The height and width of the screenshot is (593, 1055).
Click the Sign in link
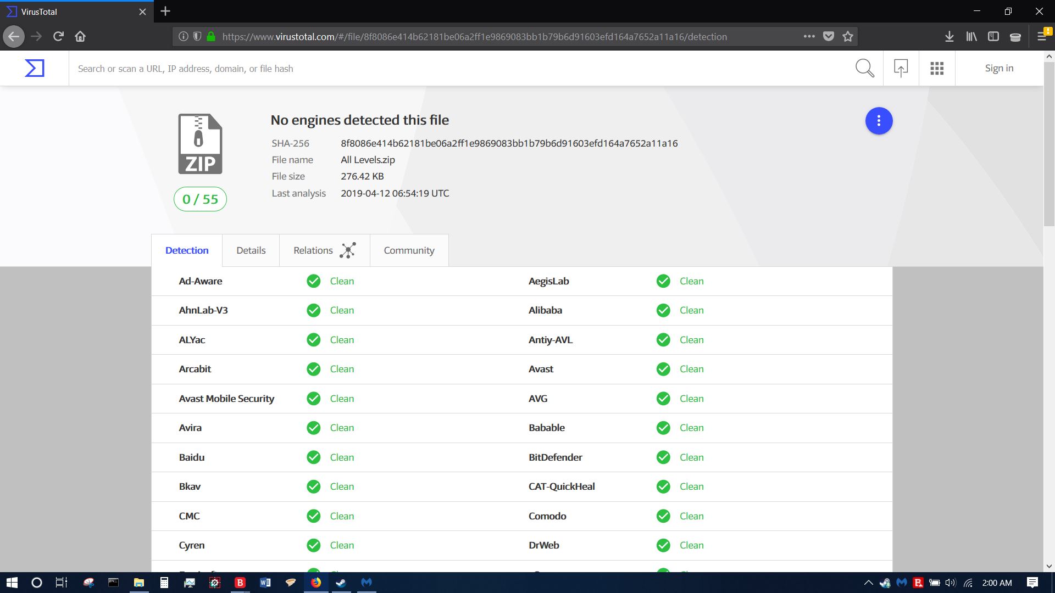click(x=999, y=68)
